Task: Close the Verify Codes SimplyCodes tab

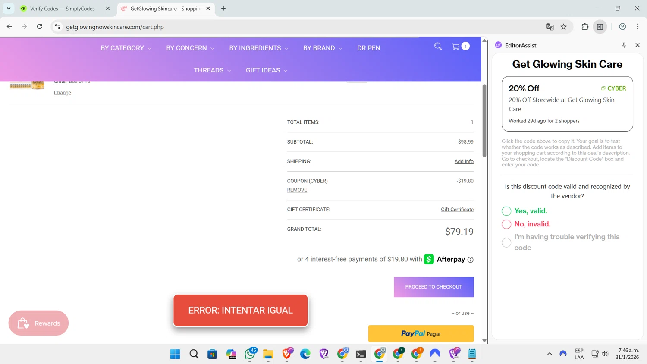Action: 108,9
